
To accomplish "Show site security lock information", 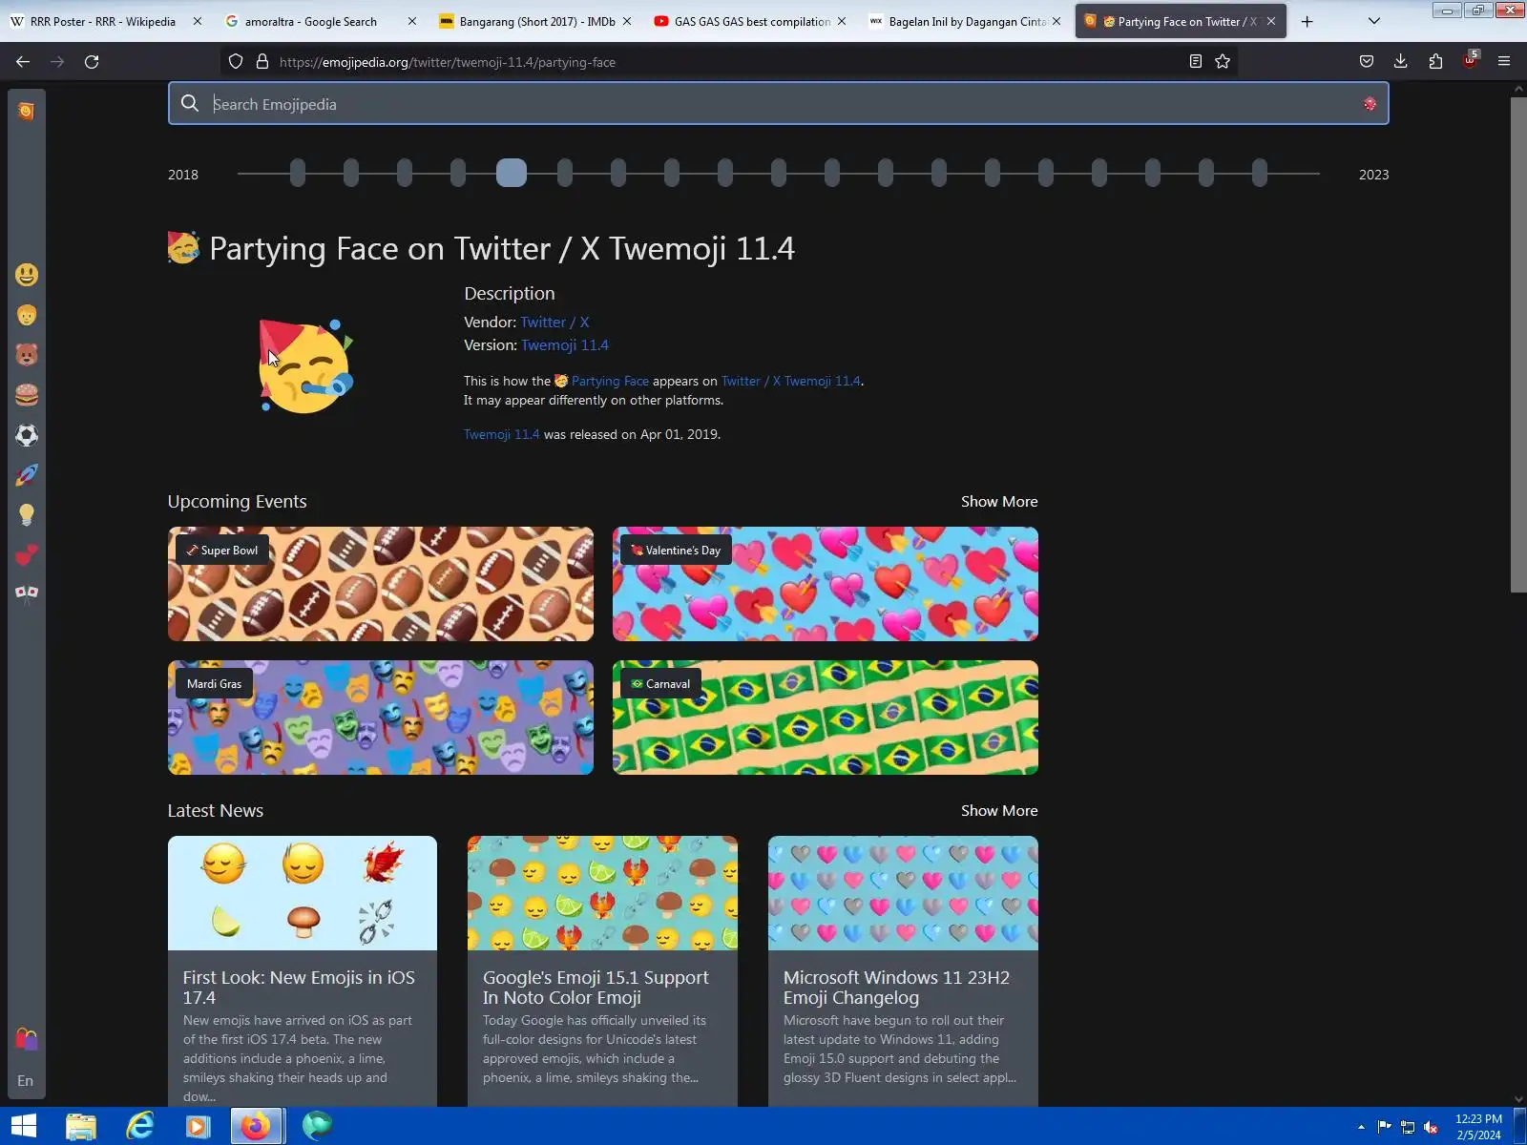I will [x=262, y=62].
